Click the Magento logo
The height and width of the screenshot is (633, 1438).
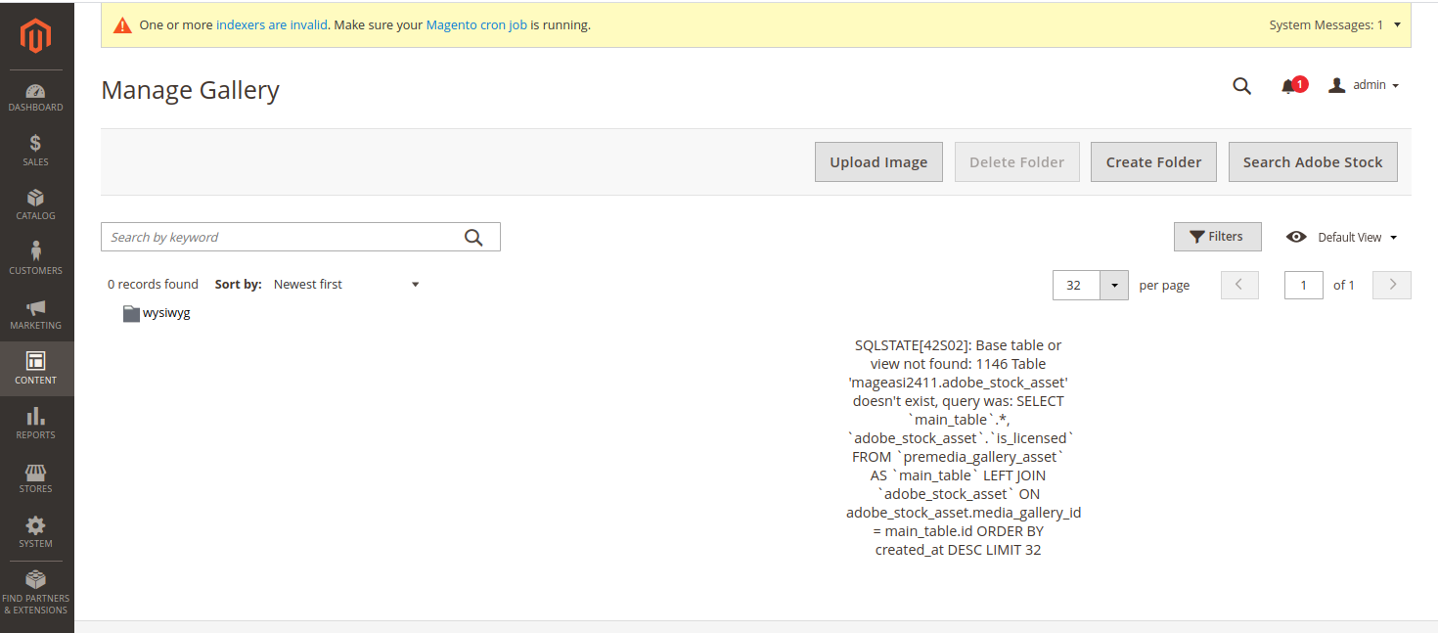(35, 36)
